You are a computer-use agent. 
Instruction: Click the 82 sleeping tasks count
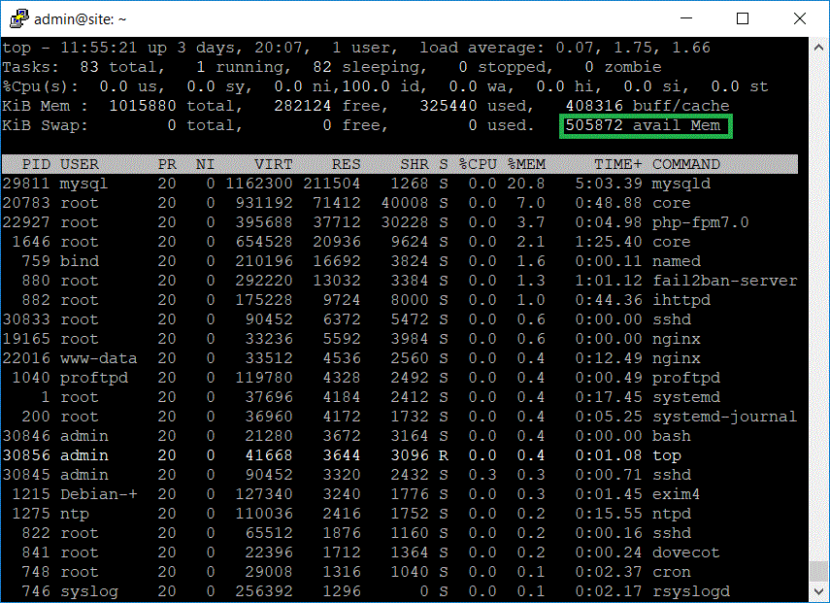370,67
